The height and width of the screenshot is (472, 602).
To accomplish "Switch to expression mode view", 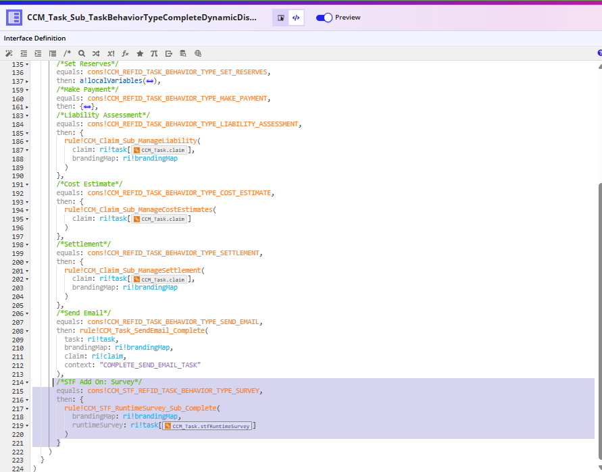I will 296,18.
